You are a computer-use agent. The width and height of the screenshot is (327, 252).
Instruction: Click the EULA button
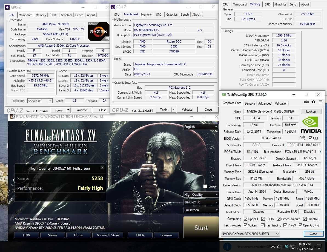(x=140, y=235)
